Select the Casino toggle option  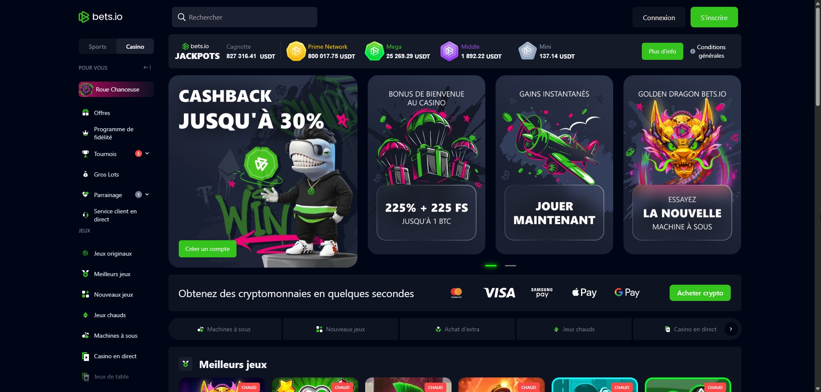point(135,47)
